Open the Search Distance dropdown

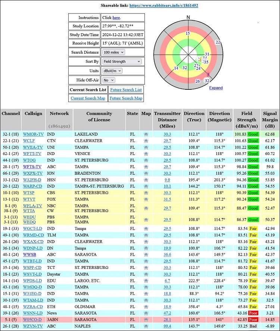(113, 52)
